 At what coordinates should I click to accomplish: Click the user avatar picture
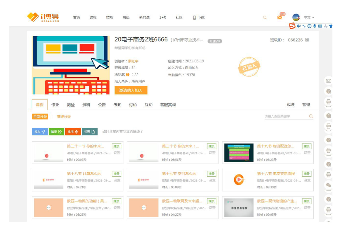coord(296,17)
